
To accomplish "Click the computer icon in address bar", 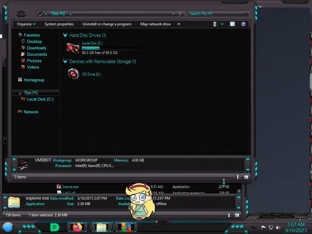I will [41, 13].
